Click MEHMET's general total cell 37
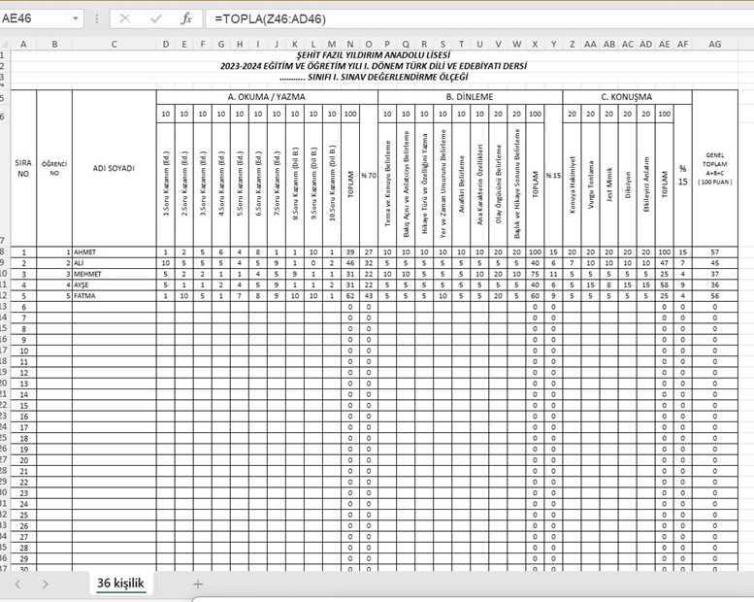 pos(715,274)
